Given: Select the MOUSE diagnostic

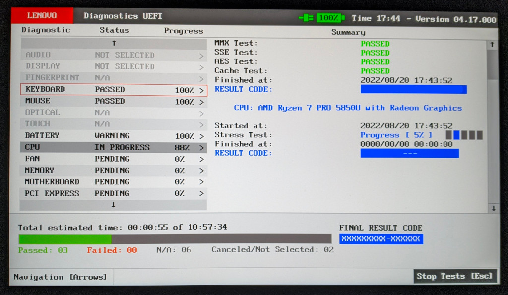Looking at the screenshot, I should pos(114,101).
